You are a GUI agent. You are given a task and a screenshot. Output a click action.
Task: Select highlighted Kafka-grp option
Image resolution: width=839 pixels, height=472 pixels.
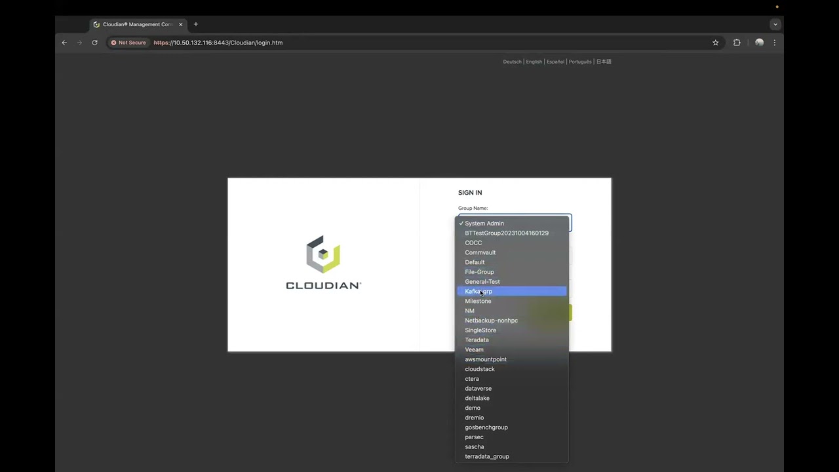(511, 291)
